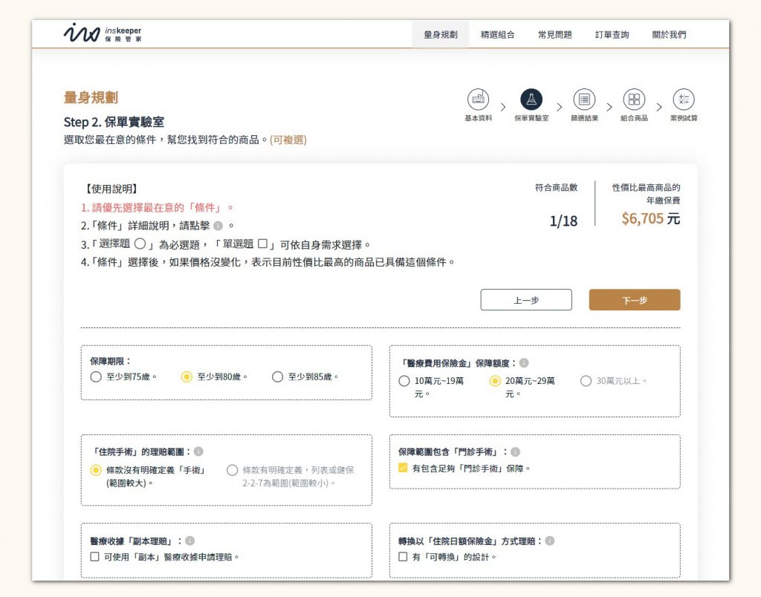
Task: Click the 1/18 matching products count
Action: coord(563,221)
